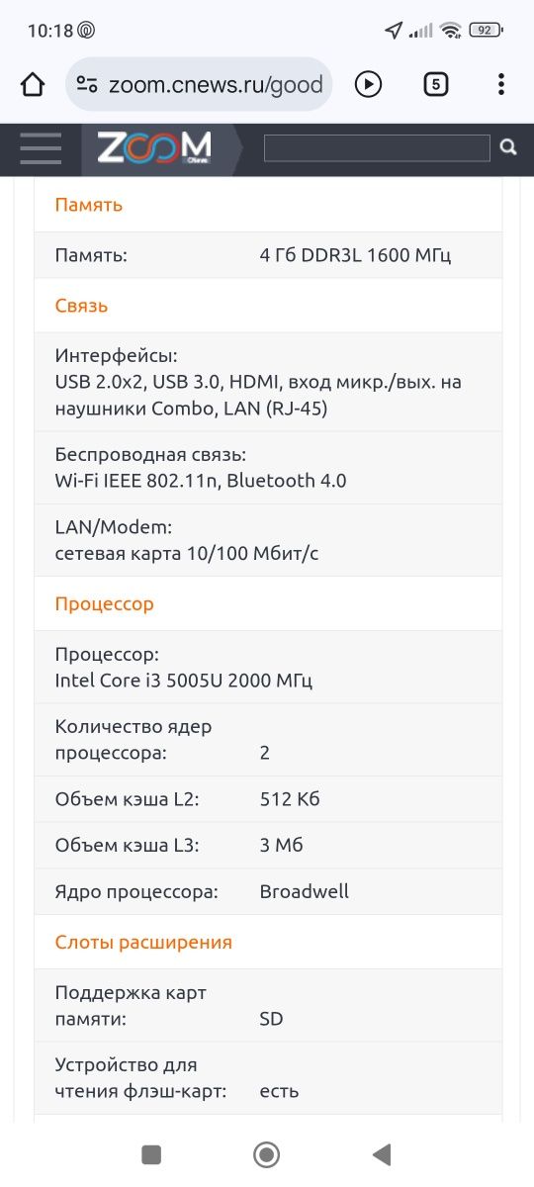Tap the Android recent apps square button
The image size is (534, 1187).
[151, 1154]
